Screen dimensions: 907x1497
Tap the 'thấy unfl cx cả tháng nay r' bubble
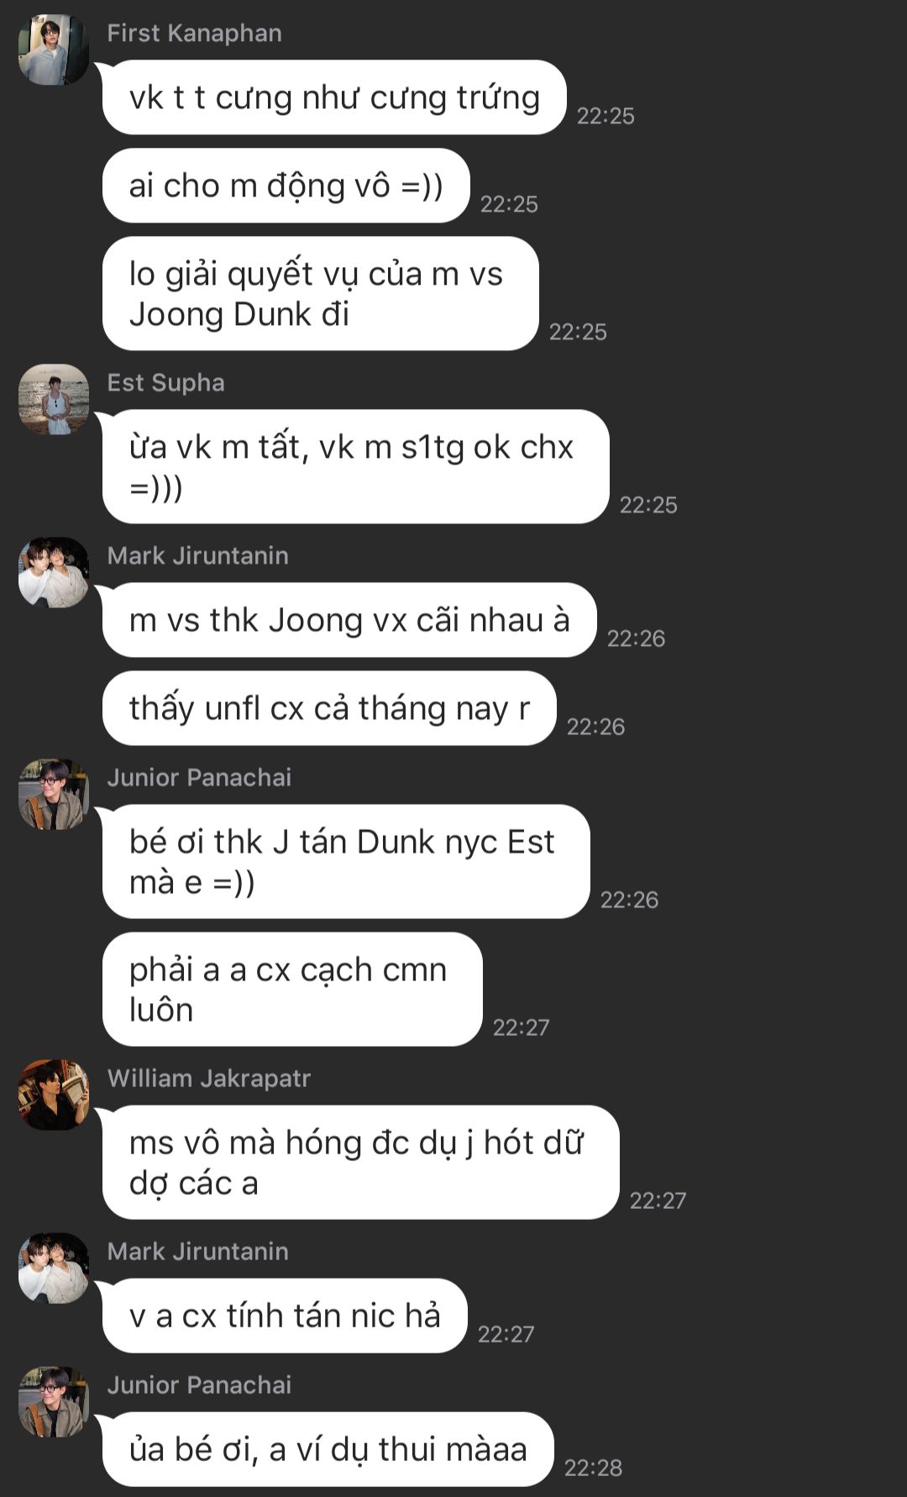329,708
